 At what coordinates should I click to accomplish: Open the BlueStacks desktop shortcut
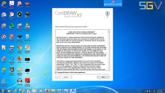pyautogui.click(x=4, y=4)
